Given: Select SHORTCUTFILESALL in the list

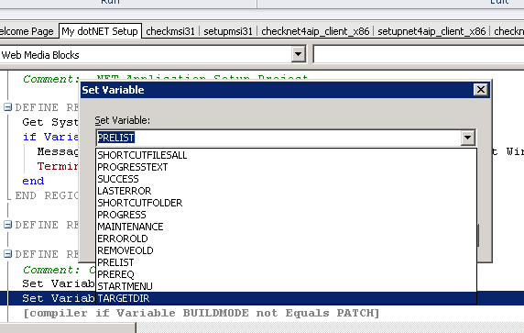Looking at the screenshot, I should tap(286, 155).
